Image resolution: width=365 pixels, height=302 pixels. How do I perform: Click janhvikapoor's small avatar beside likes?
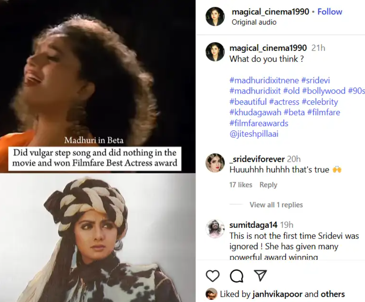tap(211, 294)
